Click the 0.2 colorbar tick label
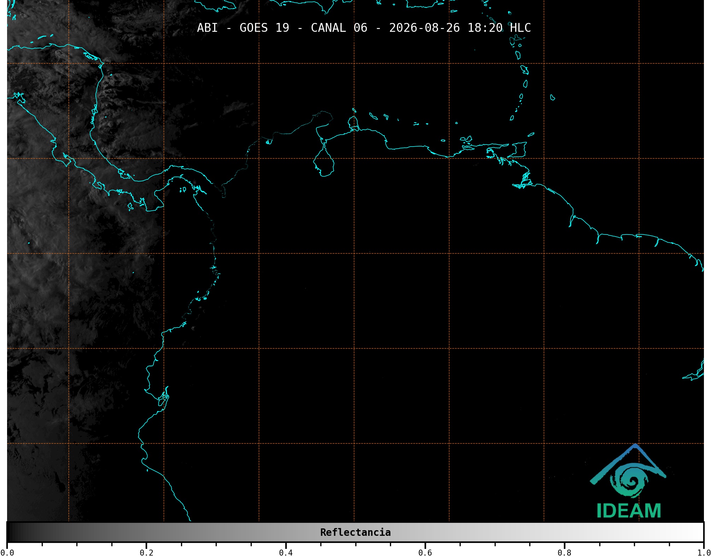The image size is (711, 557). coord(146,553)
